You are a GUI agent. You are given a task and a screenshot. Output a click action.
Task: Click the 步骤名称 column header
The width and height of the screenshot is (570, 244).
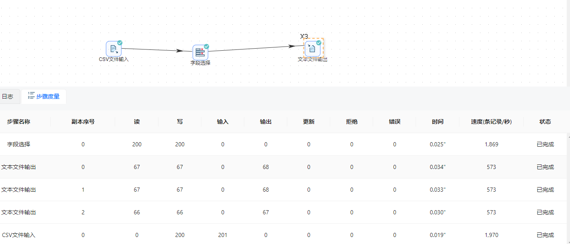(x=19, y=122)
